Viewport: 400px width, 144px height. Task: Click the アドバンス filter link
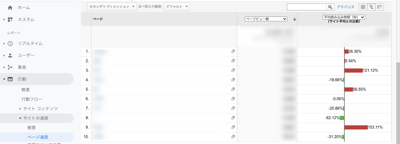pos(346,7)
